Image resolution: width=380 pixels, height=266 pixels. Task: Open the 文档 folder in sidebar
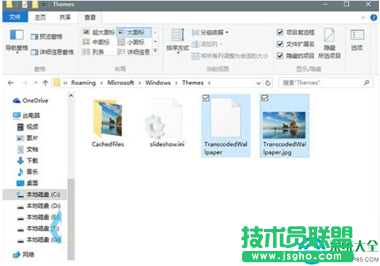tap(27, 150)
